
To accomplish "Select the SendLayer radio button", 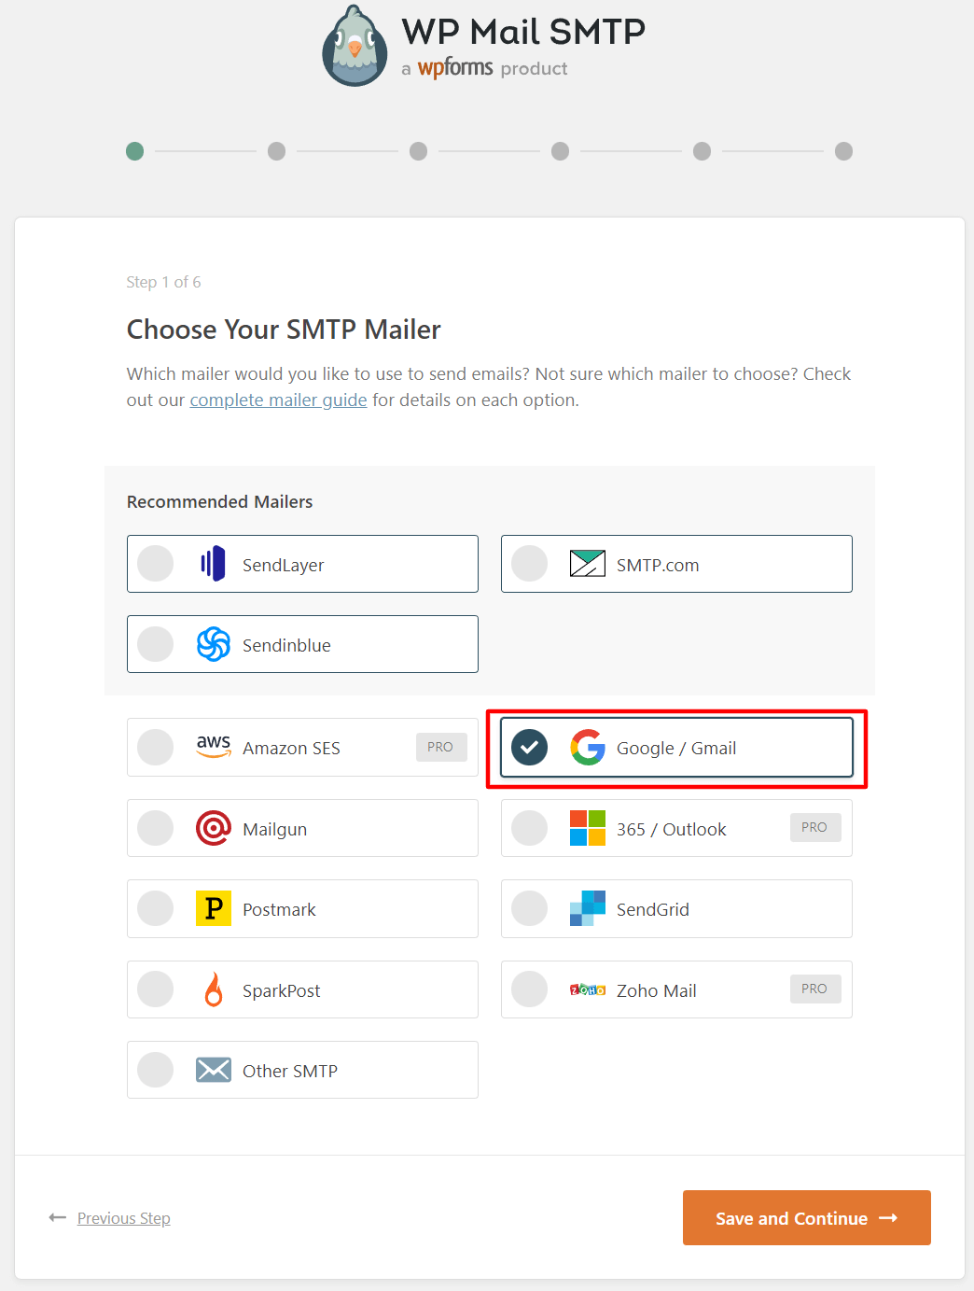I will click(155, 564).
